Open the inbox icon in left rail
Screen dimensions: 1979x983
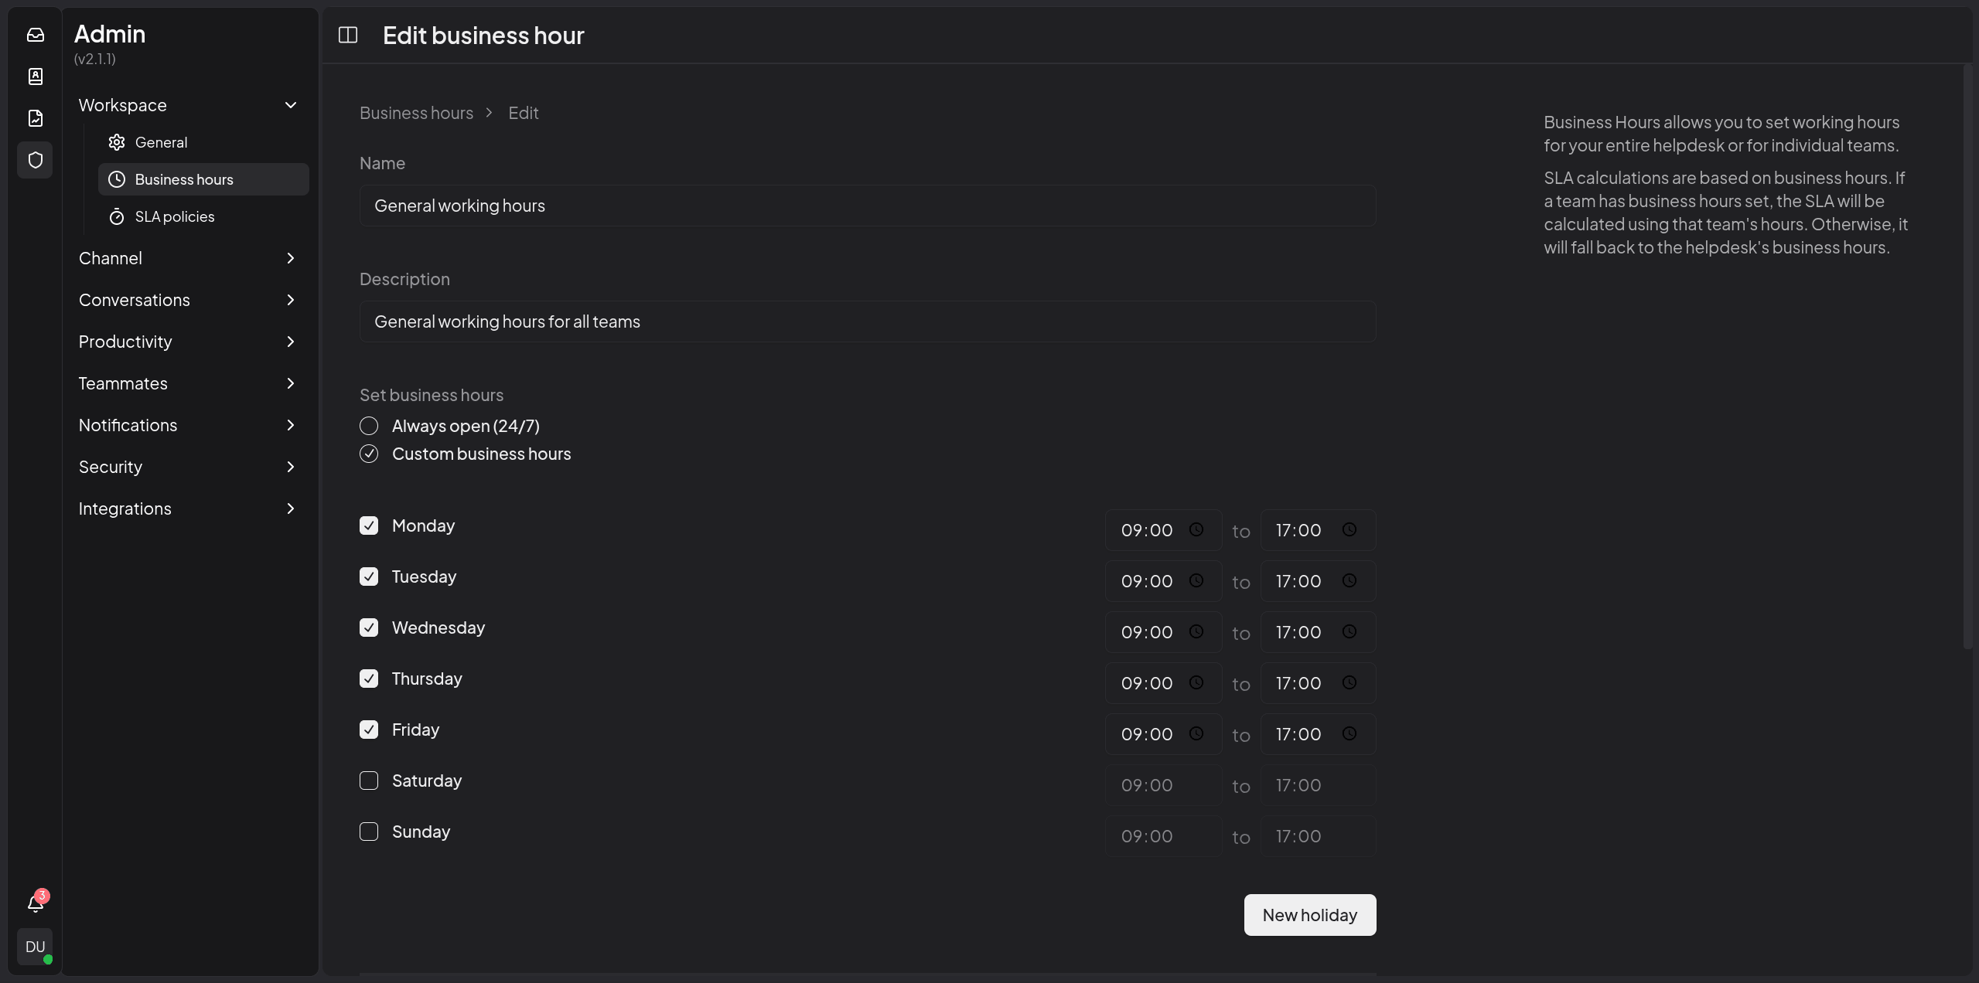click(36, 35)
